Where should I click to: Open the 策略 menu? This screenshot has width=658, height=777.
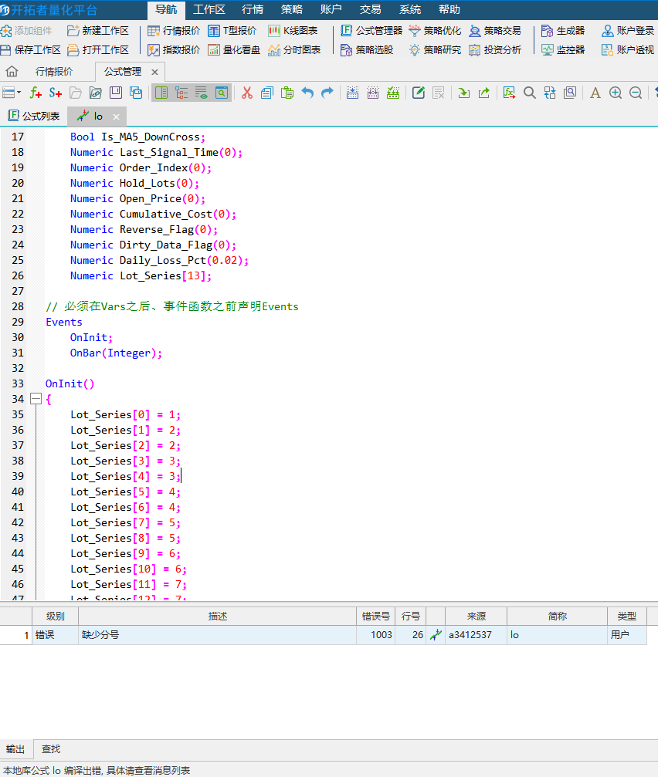[x=292, y=9]
